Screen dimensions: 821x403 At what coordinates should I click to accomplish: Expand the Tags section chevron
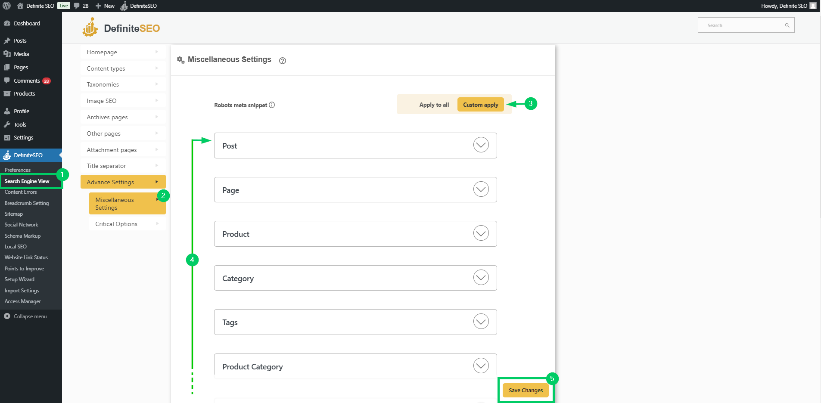coord(481,321)
